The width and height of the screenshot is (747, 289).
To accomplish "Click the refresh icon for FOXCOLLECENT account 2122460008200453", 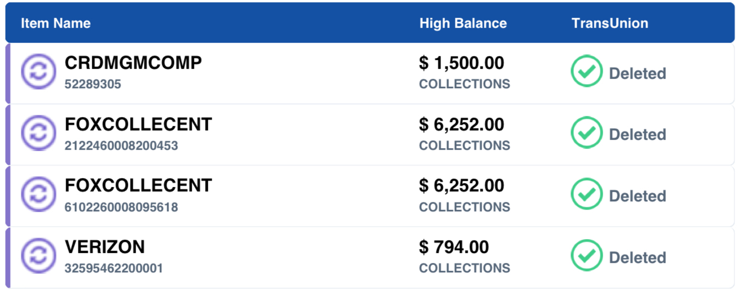I will (38, 134).
